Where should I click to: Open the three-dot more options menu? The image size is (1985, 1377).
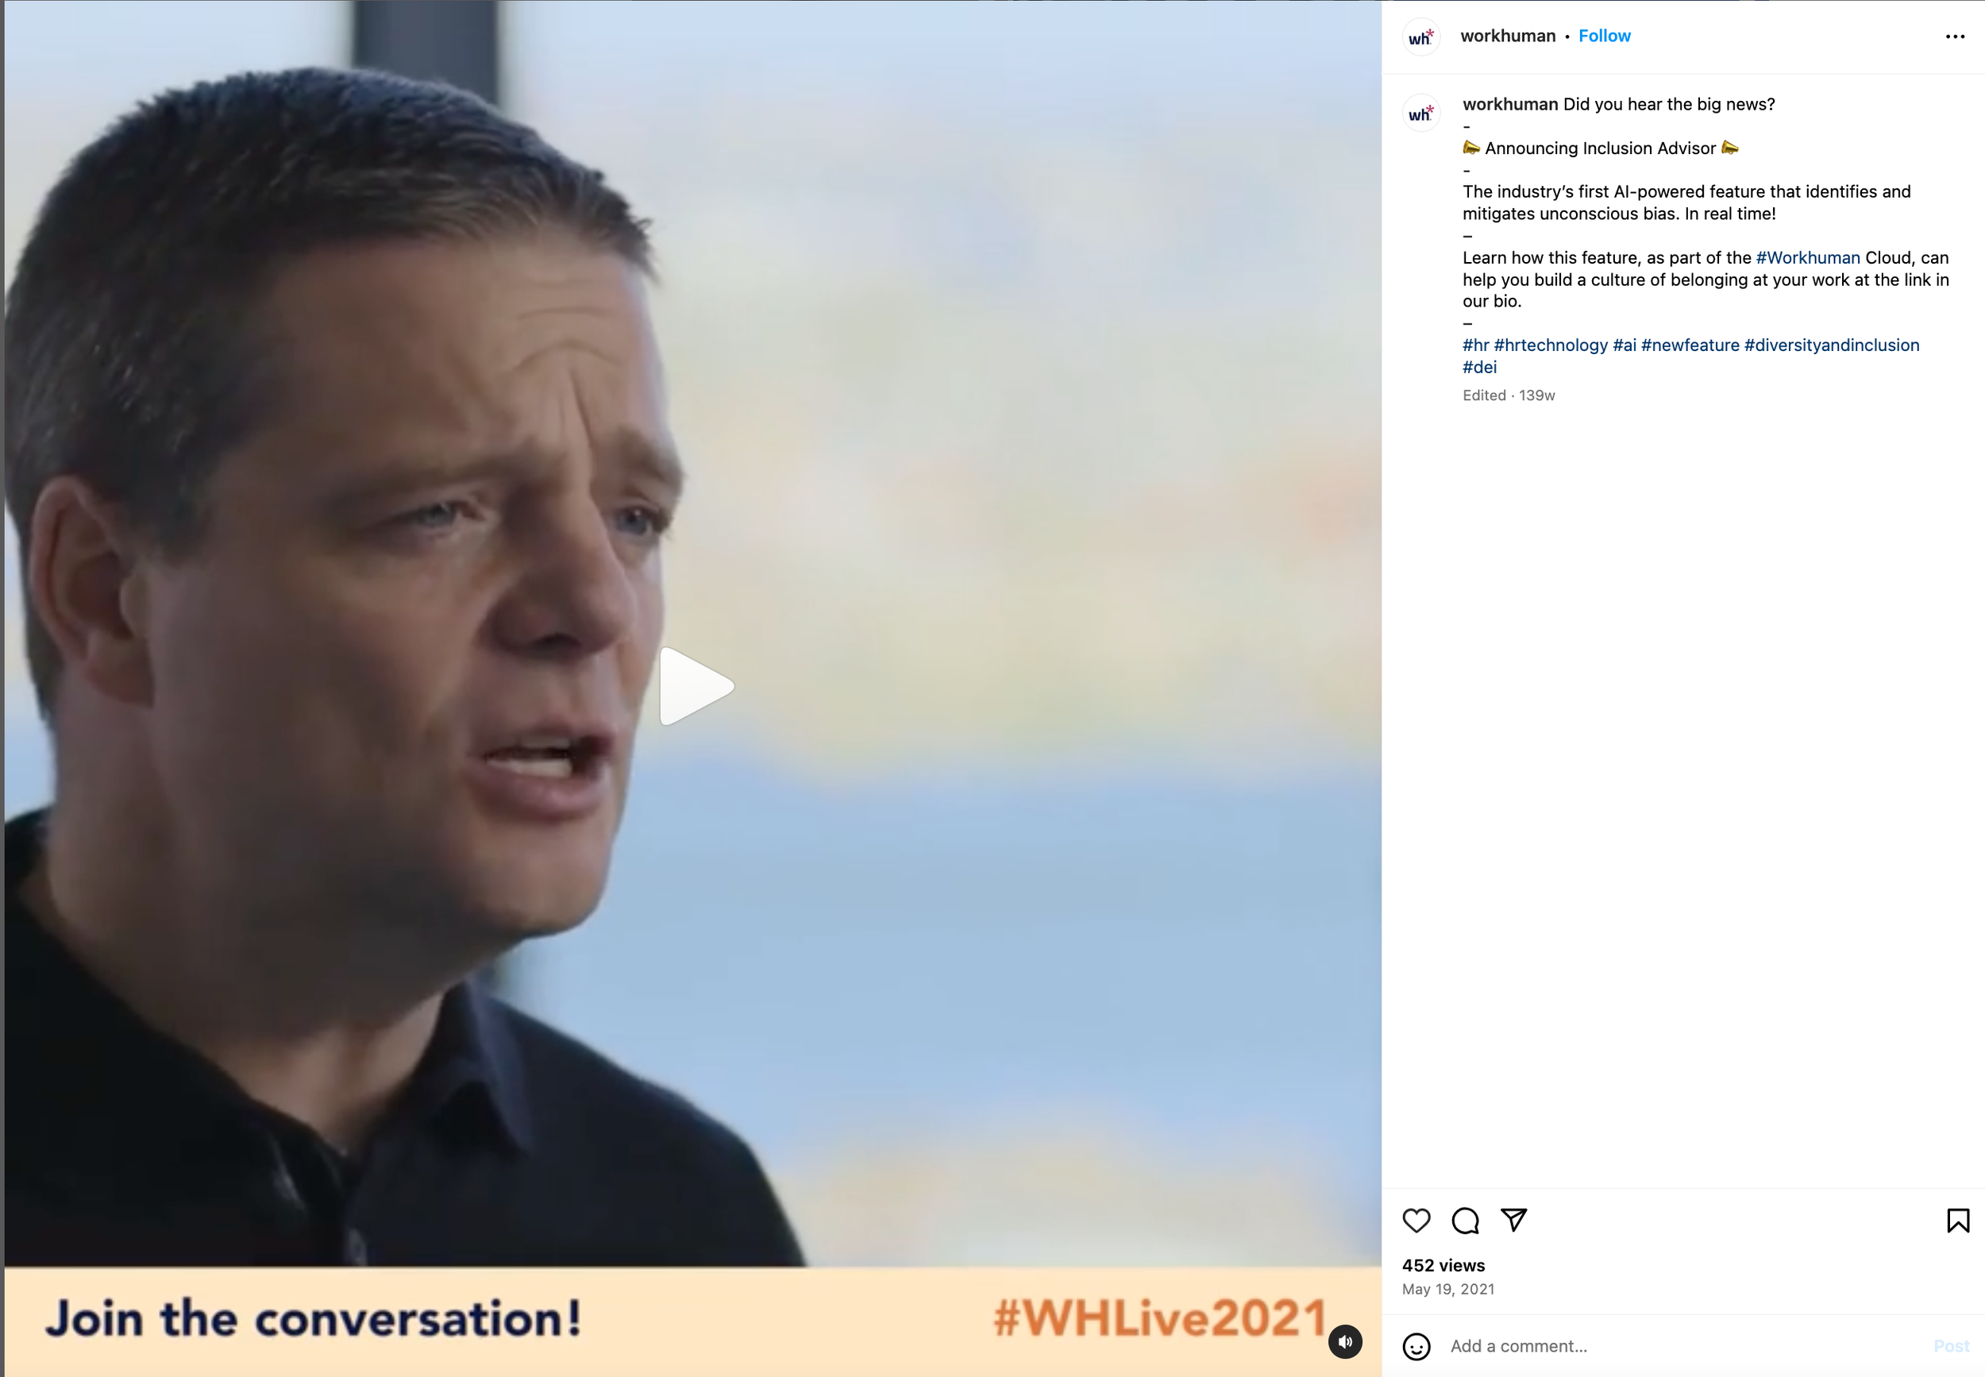point(1955,37)
